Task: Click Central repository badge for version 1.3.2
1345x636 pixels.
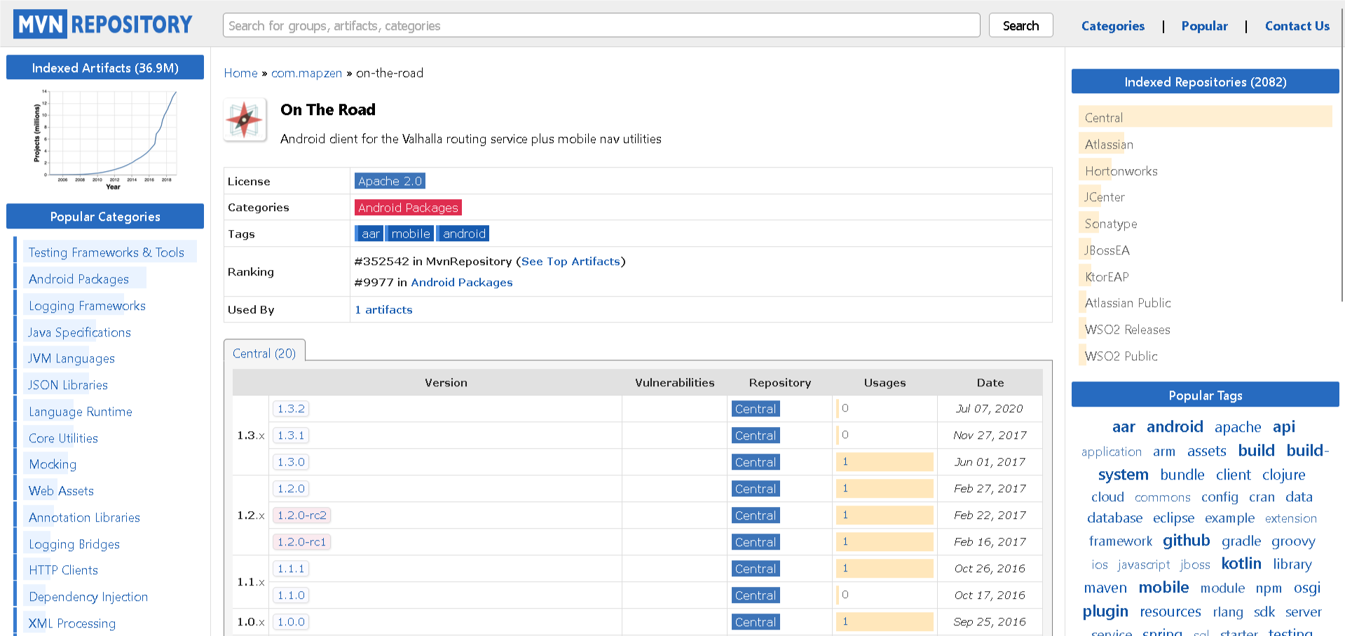Action: coord(755,409)
